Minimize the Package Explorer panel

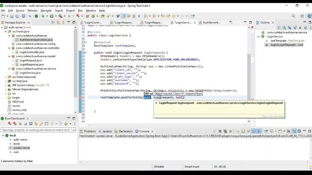coord(69,22)
